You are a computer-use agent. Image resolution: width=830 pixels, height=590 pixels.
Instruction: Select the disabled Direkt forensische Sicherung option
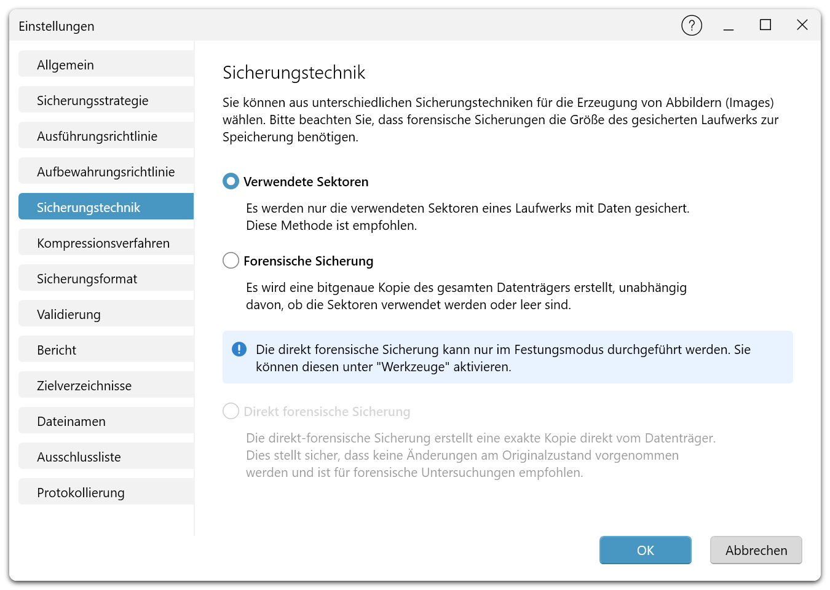click(x=231, y=411)
